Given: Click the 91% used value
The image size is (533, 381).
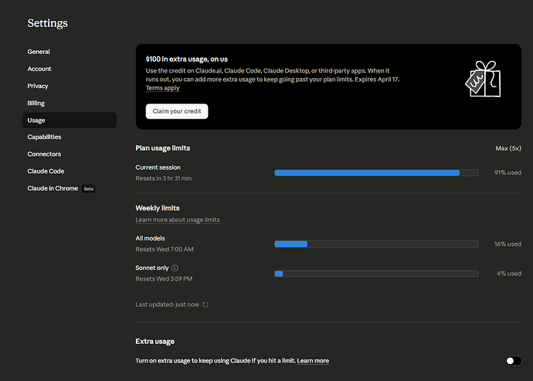Looking at the screenshot, I should click(x=508, y=173).
